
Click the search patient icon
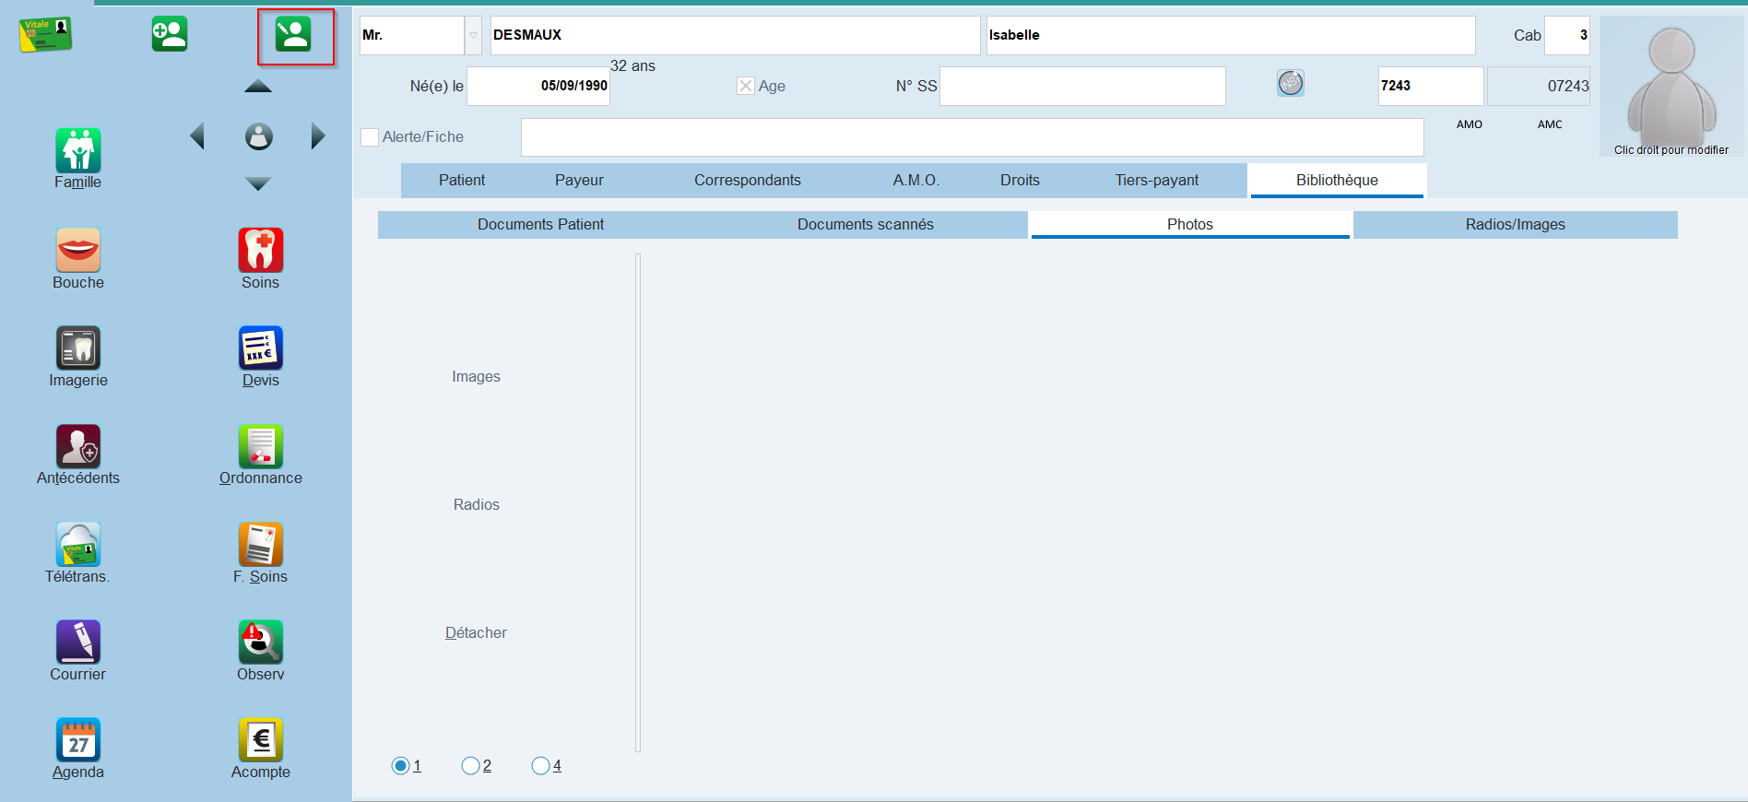click(x=293, y=34)
